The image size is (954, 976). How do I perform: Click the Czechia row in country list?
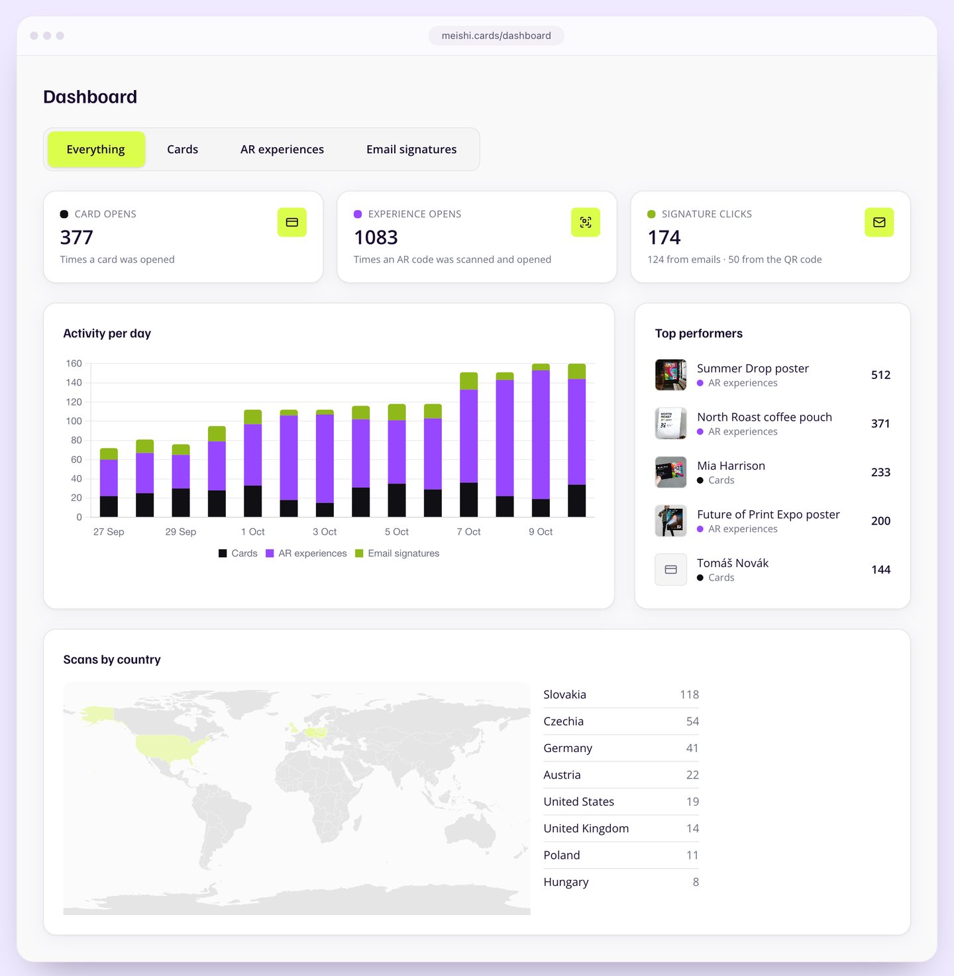tap(621, 722)
